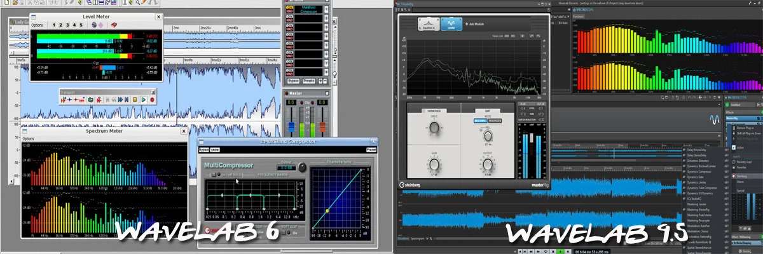Close the Spectrum Meter window
Image resolution: width=763 pixels, height=254 pixels.
[x=183, y=130]
